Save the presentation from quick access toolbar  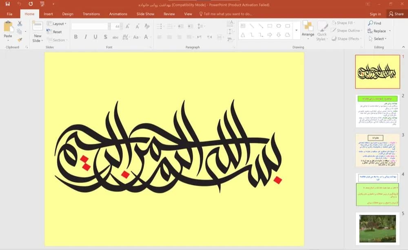coord(7,4)
